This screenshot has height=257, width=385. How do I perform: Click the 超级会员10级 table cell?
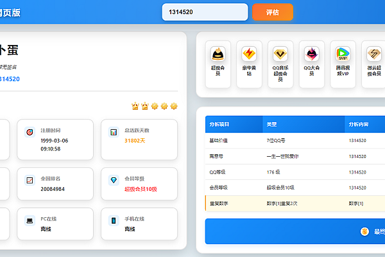pos(280,188)
